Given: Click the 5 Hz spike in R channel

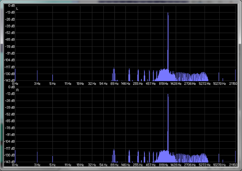Looking at the screenshot, I should click(x=53, y=159).
